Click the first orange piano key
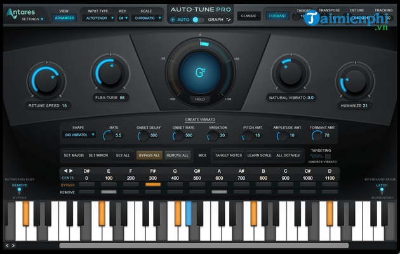 point(26,213)
